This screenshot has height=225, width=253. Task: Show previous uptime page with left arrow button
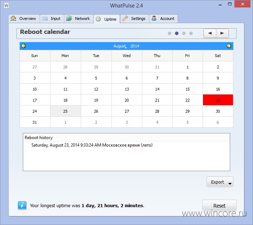coord(210,33)
